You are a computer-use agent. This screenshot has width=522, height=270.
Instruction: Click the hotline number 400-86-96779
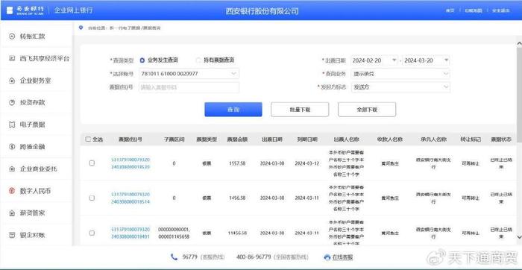pyautogui.click(x=254, y=257)
